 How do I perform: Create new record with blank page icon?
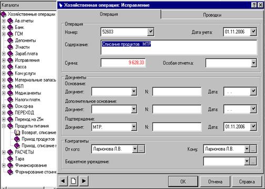74,181
